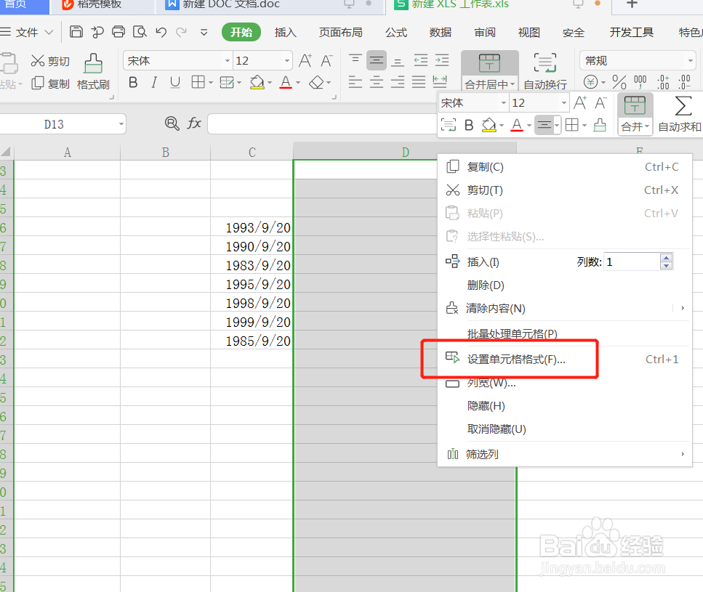Switch to the 页面布局 ribbon tab
Image resolution: width=703 pixels, height=592 pixels.
[341, 32]
